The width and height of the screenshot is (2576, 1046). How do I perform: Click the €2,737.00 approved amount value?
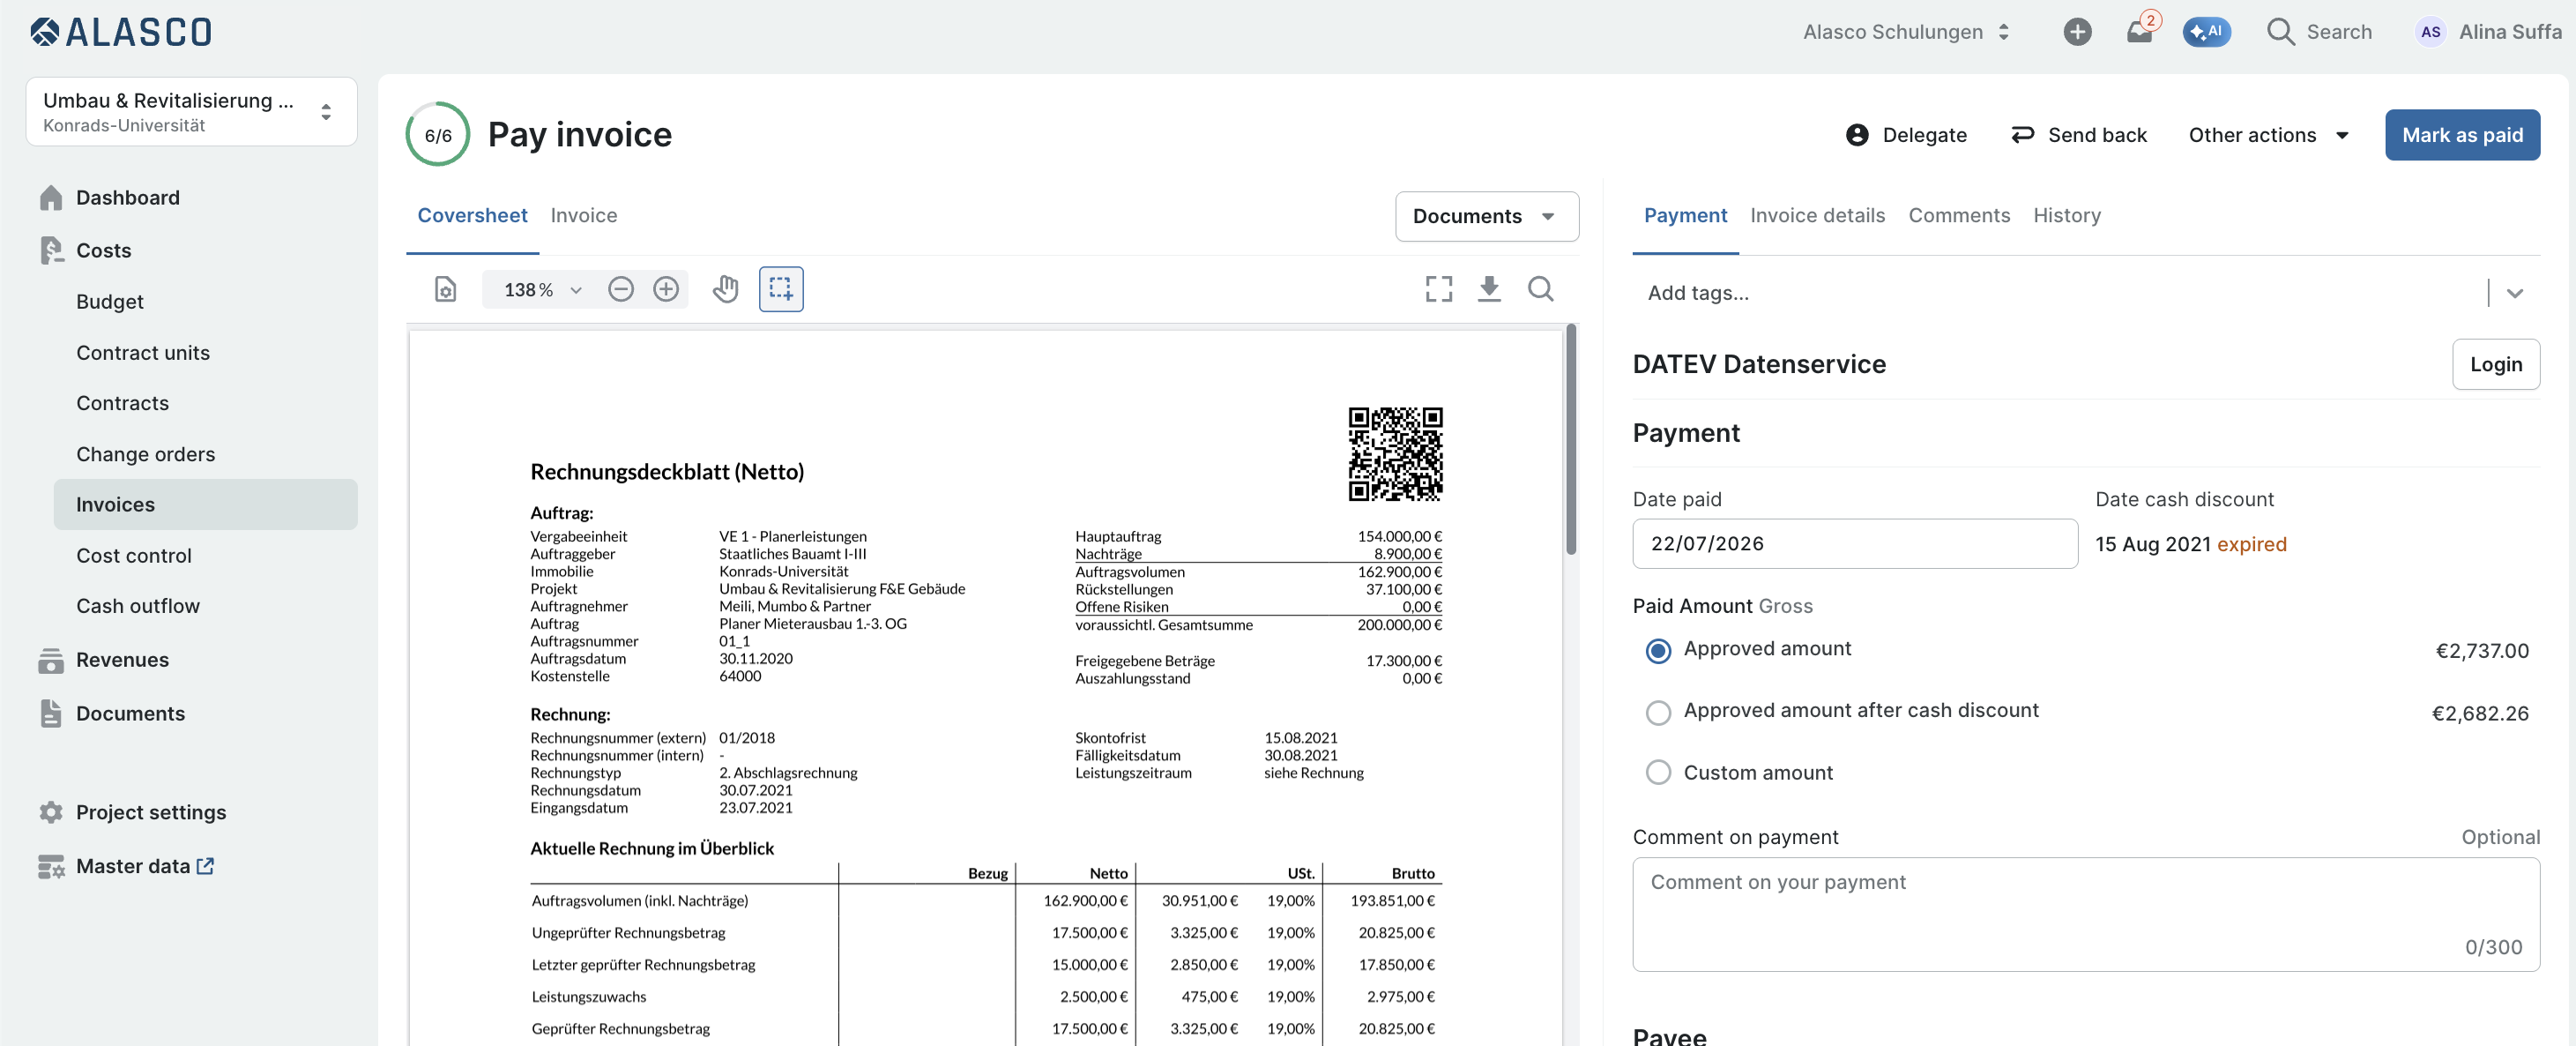[x=2482, y=651]
